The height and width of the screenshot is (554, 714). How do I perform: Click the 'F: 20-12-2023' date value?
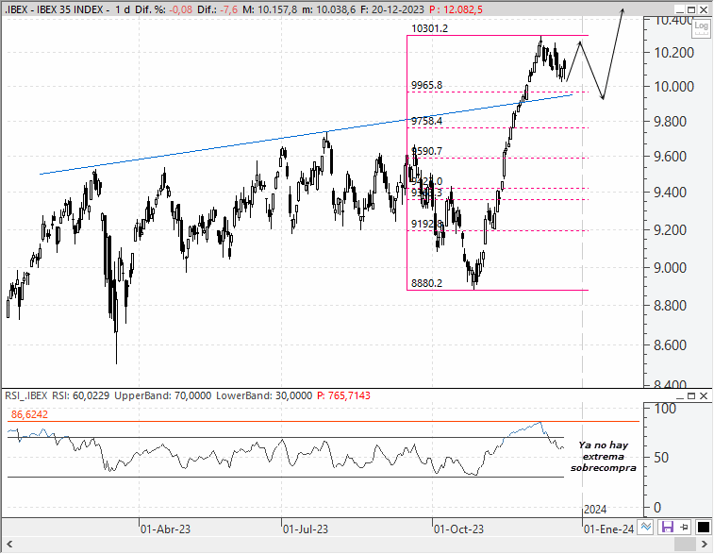tap(392, 9)
